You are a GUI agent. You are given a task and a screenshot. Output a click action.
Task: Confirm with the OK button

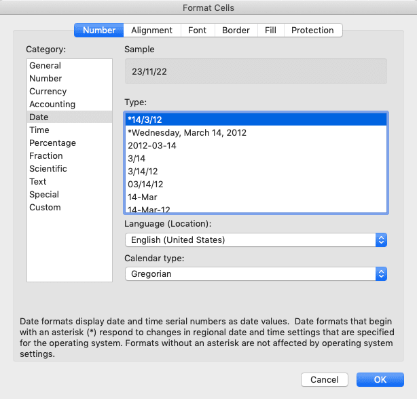(380, 379)
